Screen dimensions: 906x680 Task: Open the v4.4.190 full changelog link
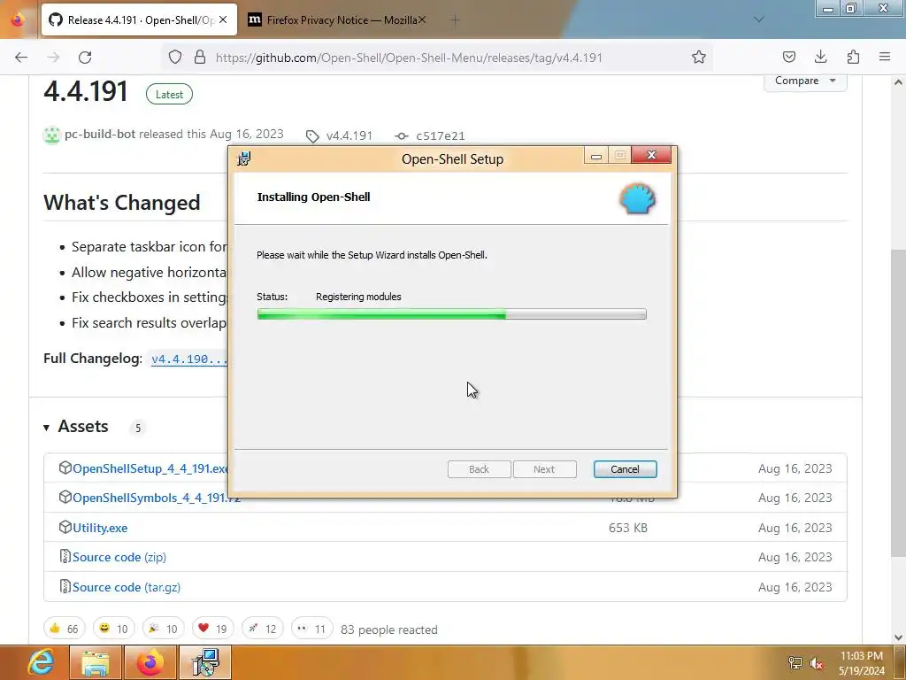point(189,359)
